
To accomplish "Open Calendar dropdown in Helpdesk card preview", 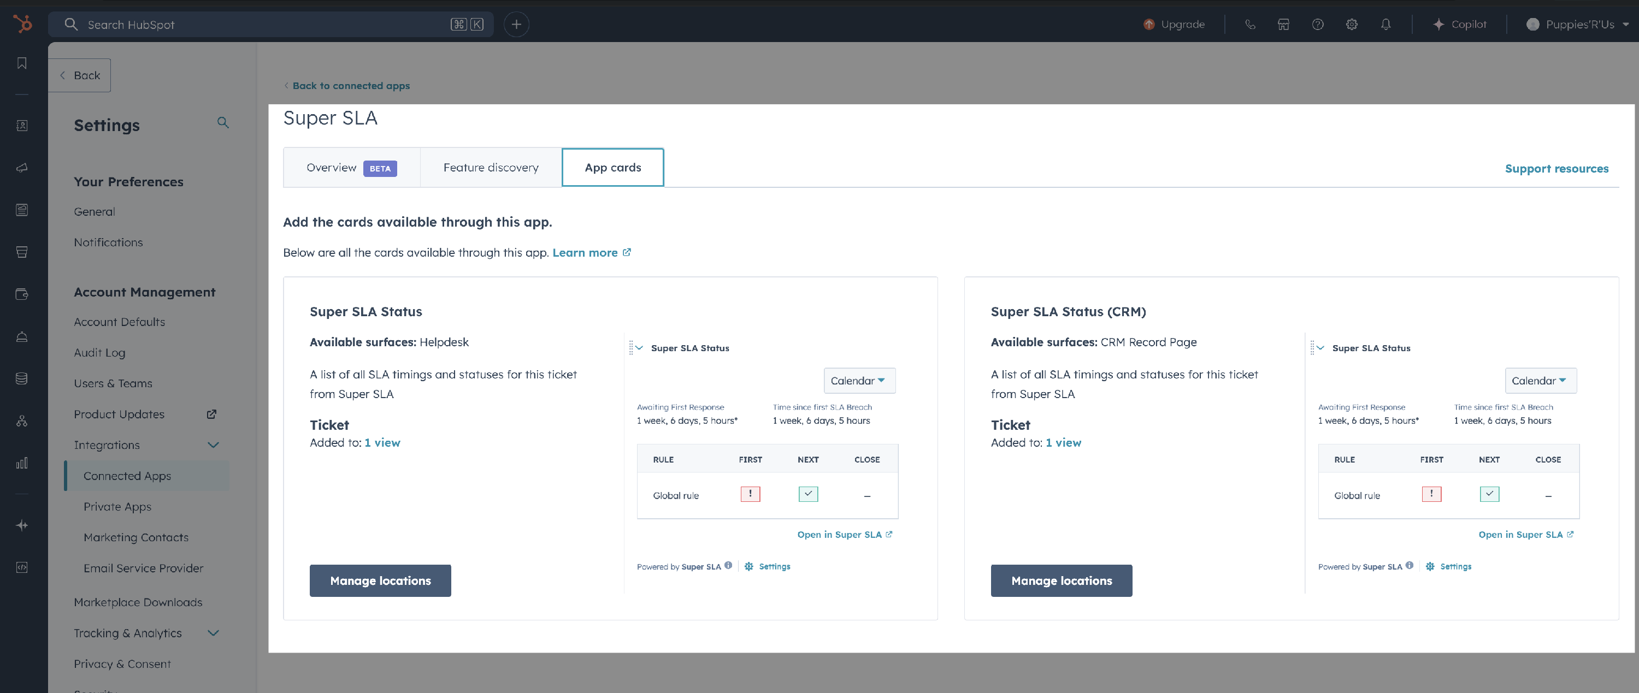I will pos(859,380).
